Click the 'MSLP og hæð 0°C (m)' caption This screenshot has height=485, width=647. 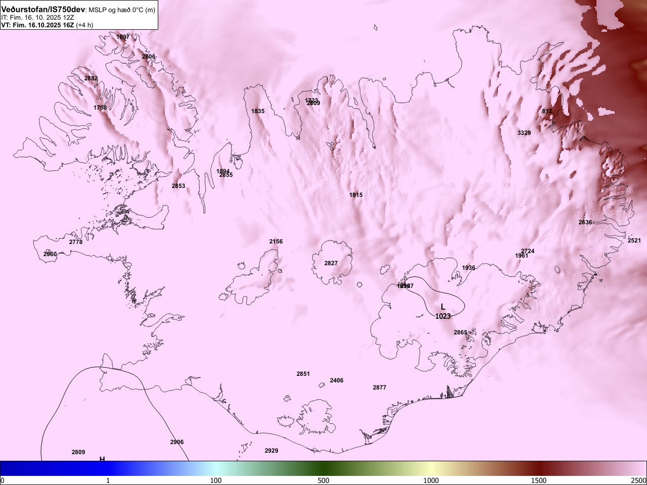click(122, 10)
